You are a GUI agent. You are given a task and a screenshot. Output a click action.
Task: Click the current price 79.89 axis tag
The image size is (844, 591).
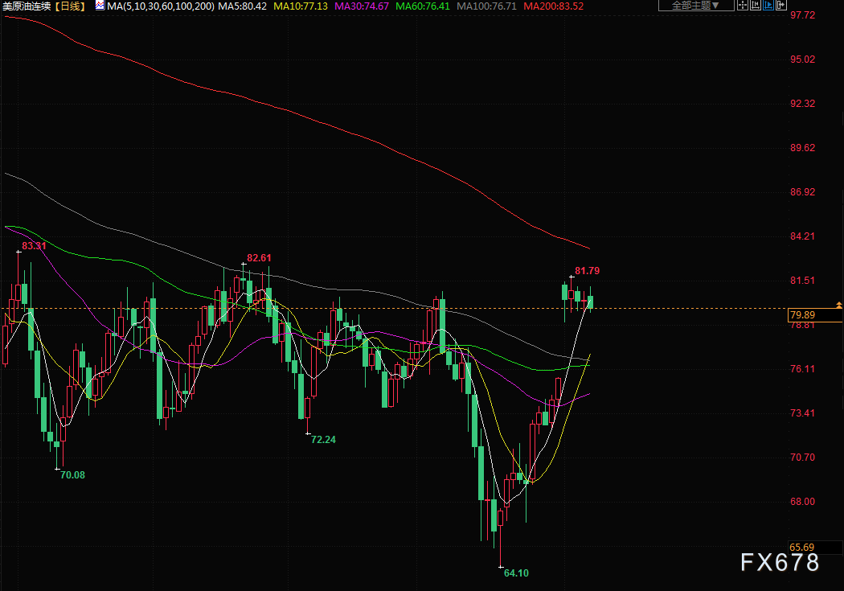(814, 315)
